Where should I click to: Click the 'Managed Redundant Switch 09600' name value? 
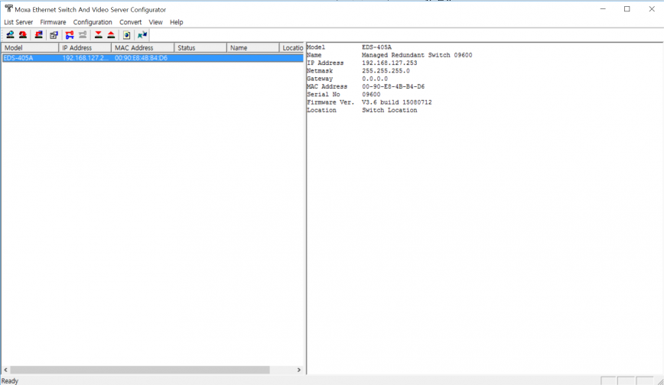click(417, 55)
